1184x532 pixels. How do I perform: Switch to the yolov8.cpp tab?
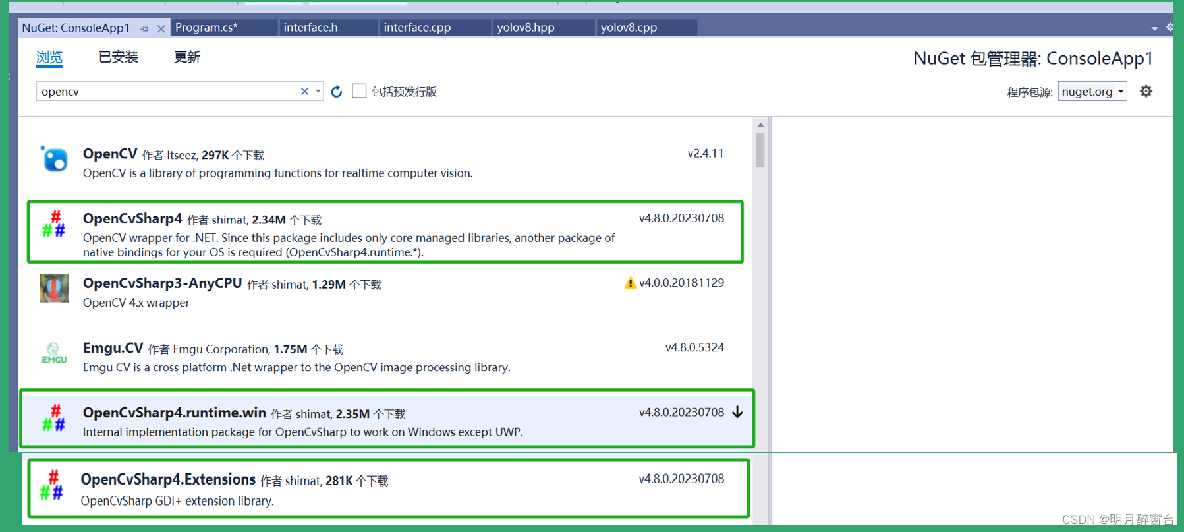(647, 28)
